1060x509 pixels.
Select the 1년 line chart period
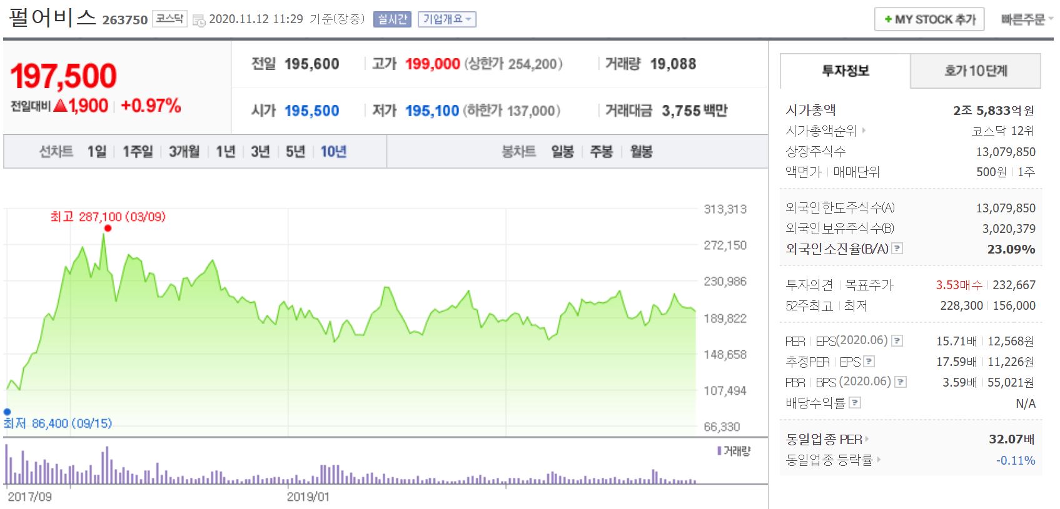click(x=226, y=152)
